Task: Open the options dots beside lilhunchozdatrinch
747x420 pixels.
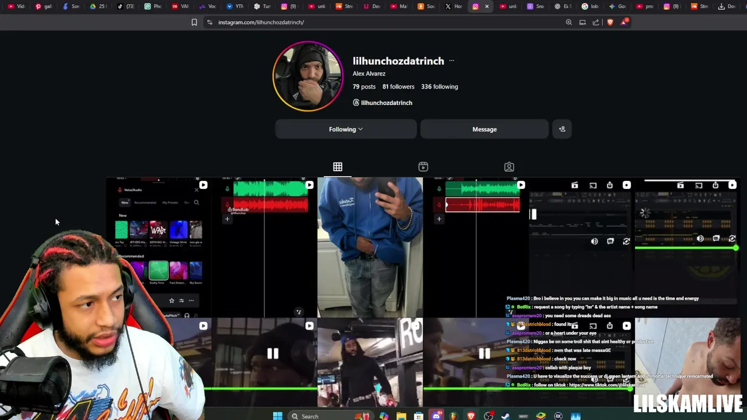Action: (451, 61)
